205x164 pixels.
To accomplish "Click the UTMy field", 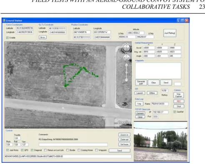I will (145, 37).
